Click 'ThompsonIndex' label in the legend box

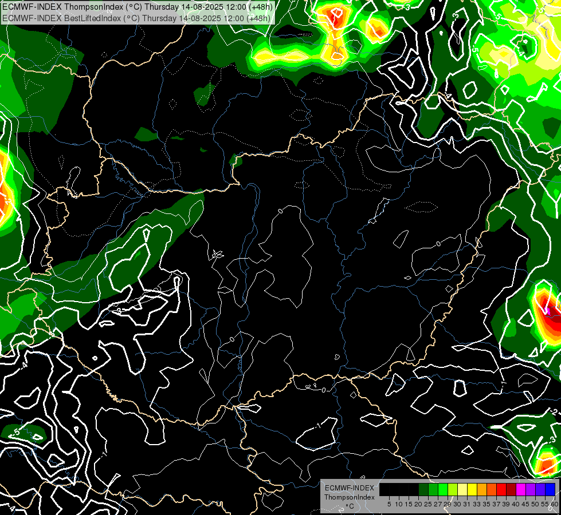pyautogui.click(x=349, y=497)
